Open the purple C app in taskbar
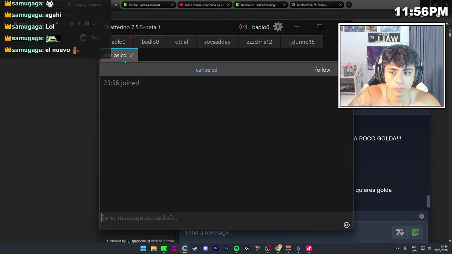 174,248
